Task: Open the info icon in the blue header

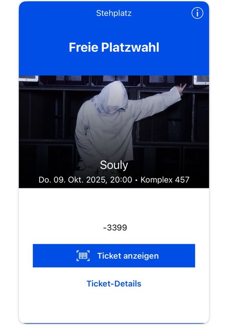Action: click(197, 14)
